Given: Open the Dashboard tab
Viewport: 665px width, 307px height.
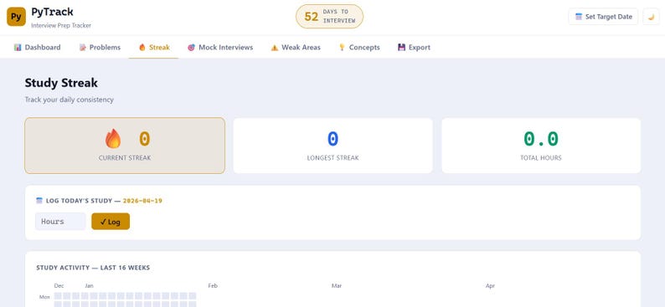Looking at the screenshot, I should click(x=38, y=48).
